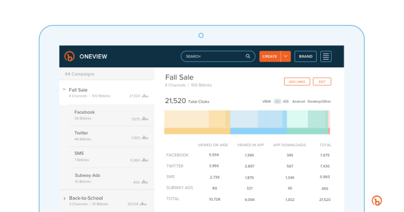Select the All view filter
This screenshot has height=212, width=404.
pos(277,102)
